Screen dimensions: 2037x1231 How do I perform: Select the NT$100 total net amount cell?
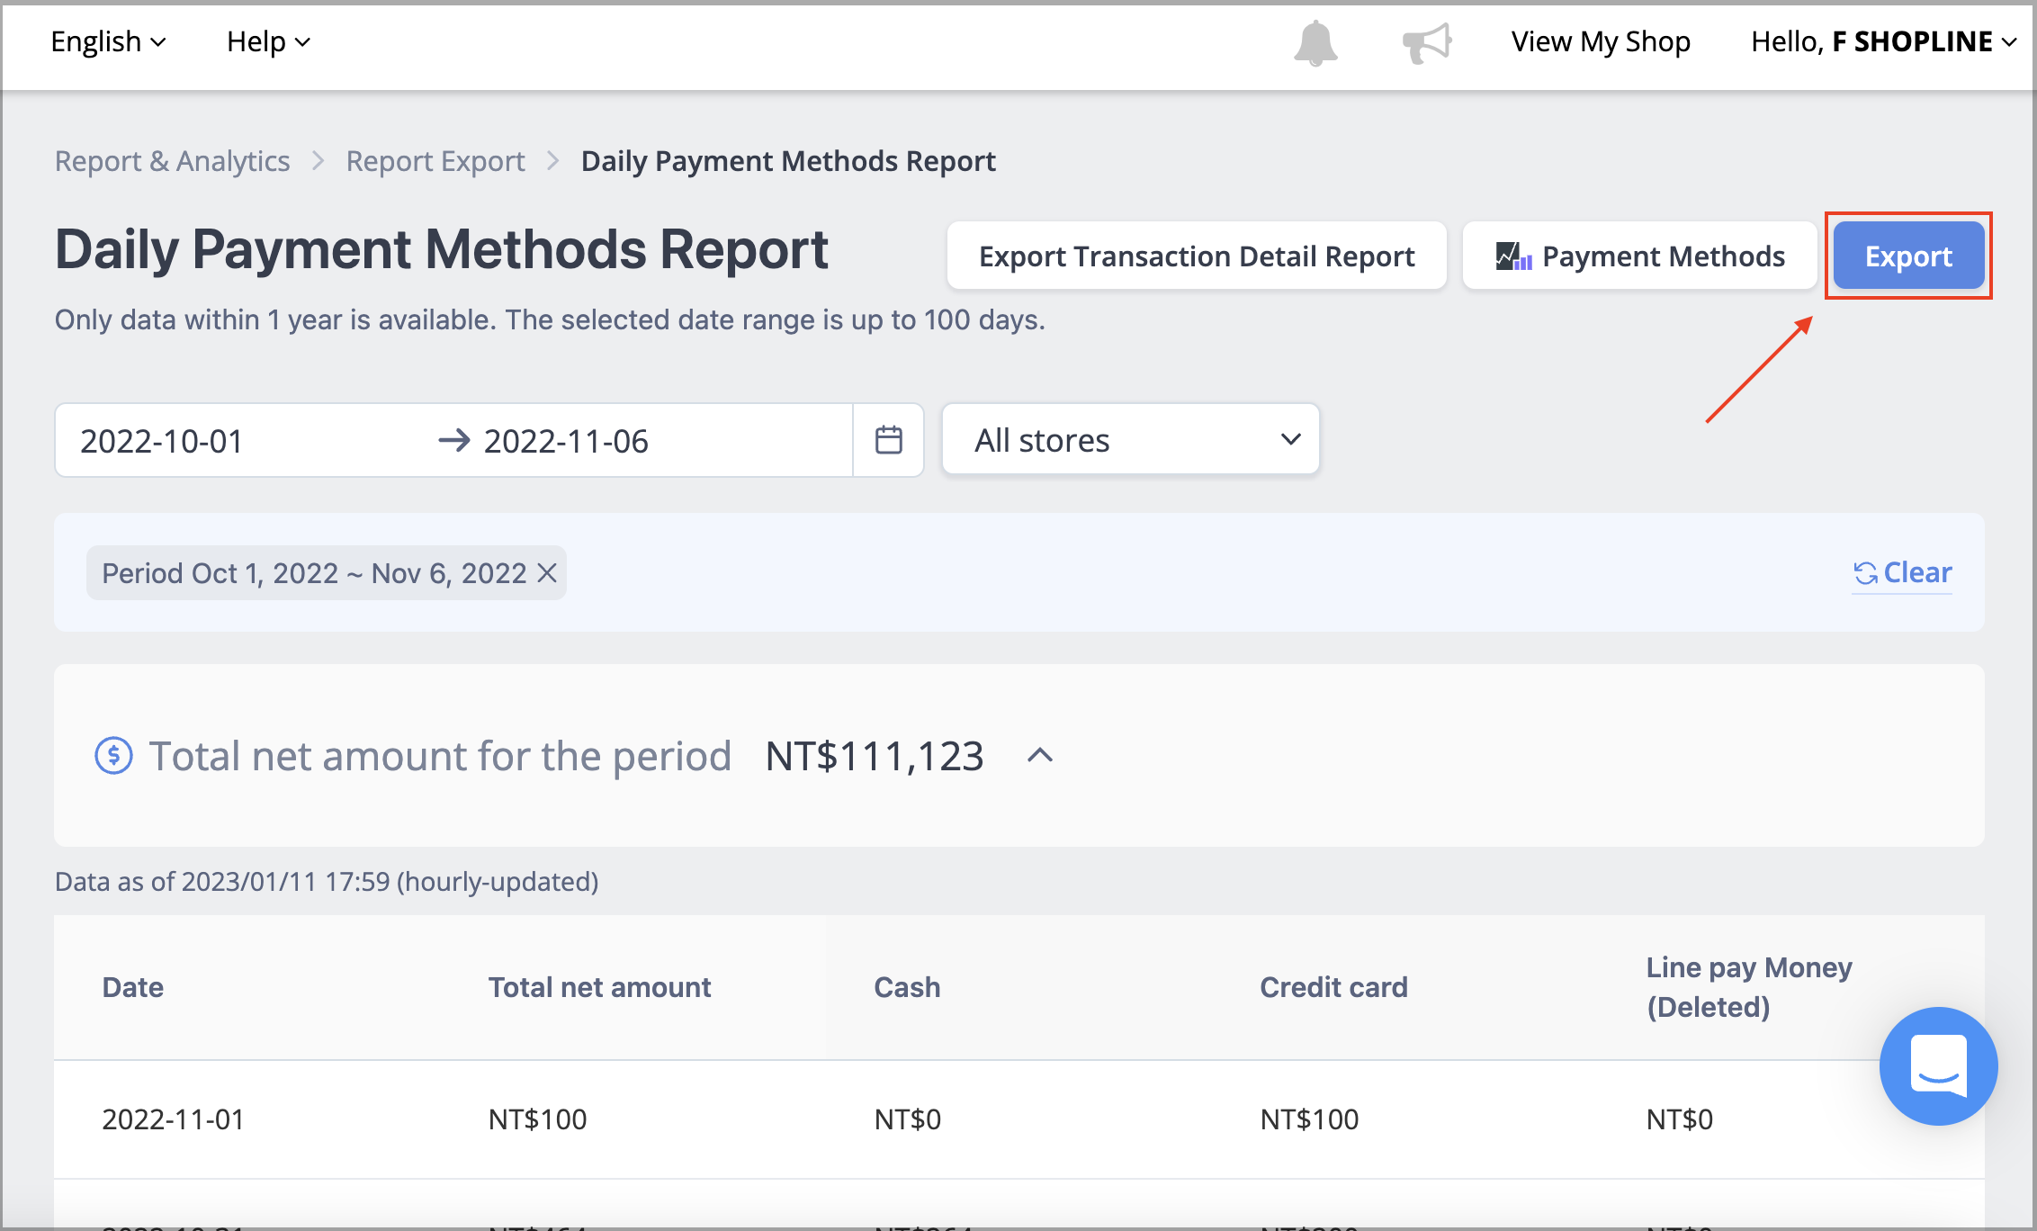537,1119
